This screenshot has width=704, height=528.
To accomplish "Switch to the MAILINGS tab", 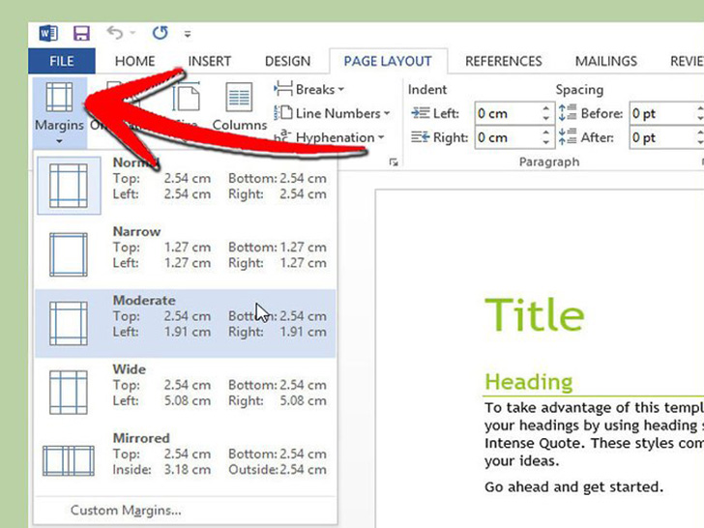I will tap(606, 61).
